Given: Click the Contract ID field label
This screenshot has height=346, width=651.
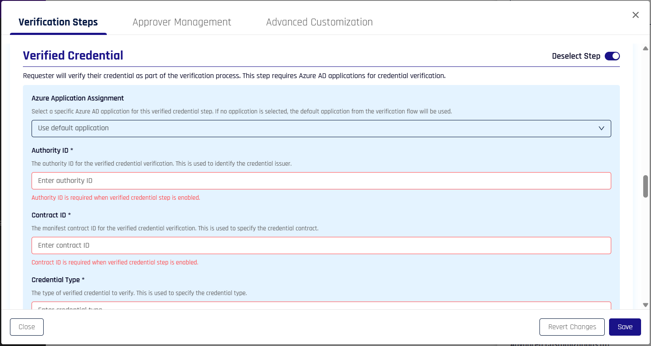Looking at the screenshot, I should (51, 215).
